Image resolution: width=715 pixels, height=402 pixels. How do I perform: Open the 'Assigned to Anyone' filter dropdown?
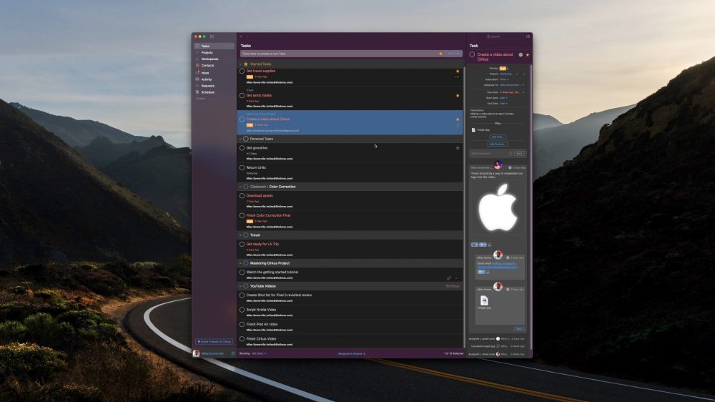click(351, 353)
